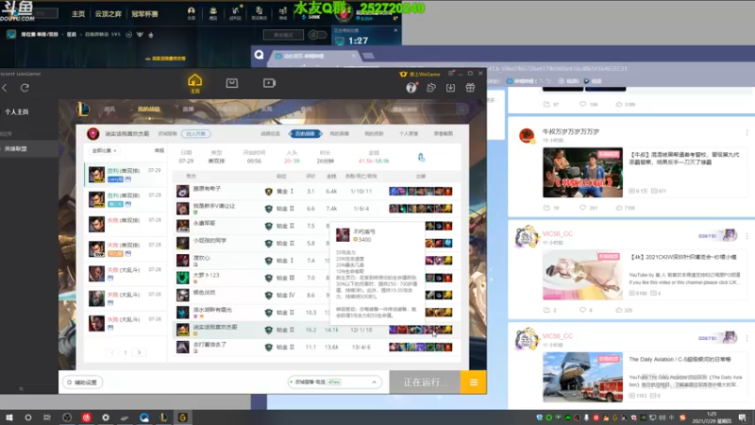The height and width of the screenshot is (425, 755).
Task: Open 主页 tab in LoL client
Action: [78, 14]
